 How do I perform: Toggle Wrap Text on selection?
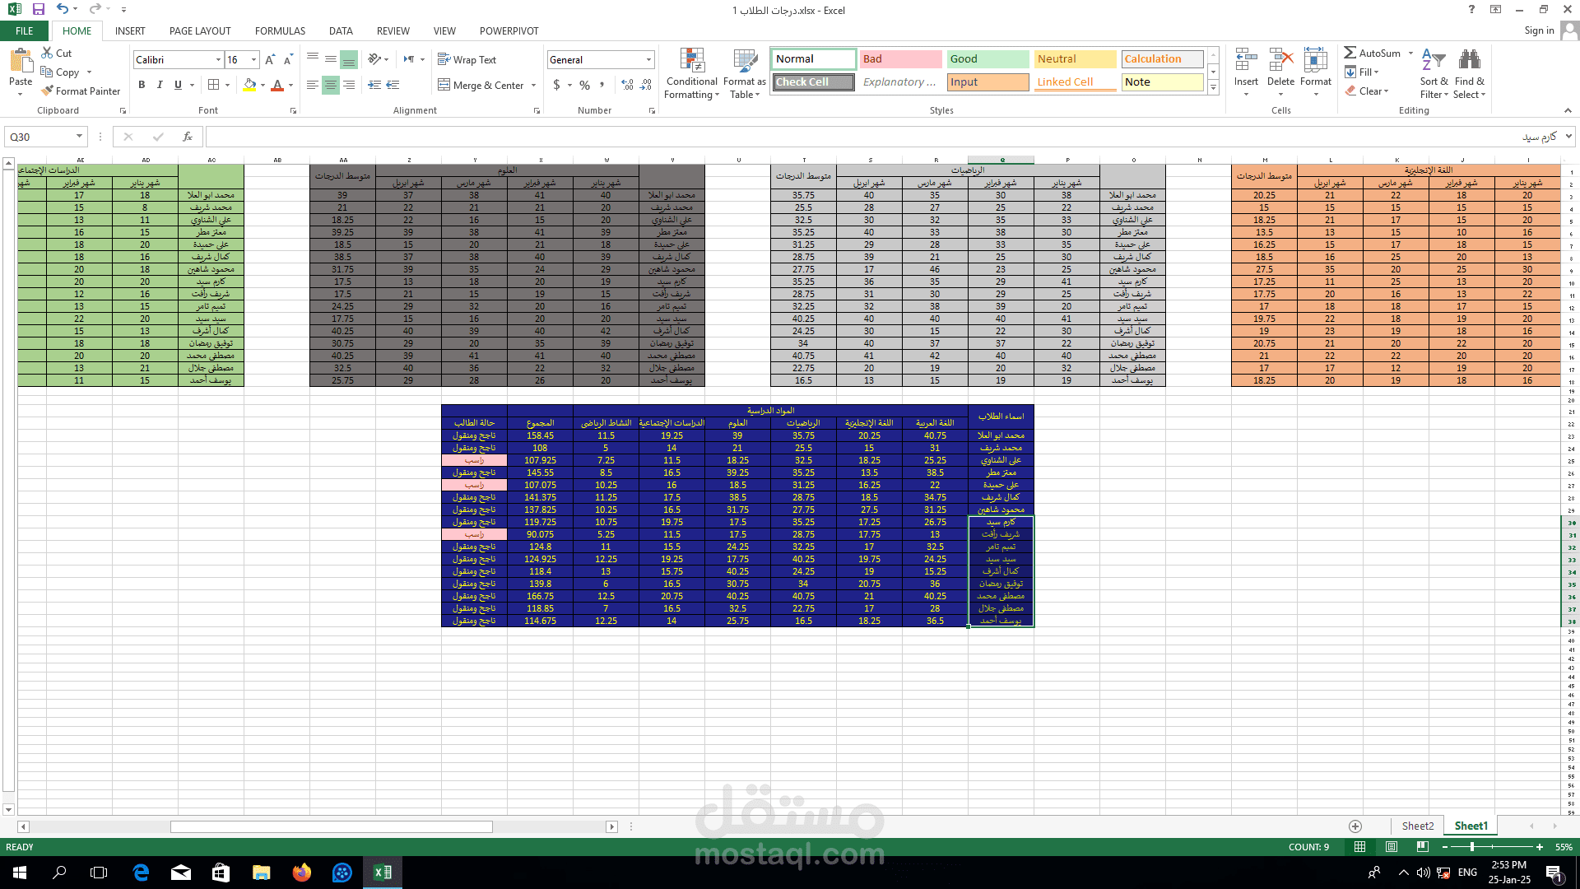coord(467,60)
